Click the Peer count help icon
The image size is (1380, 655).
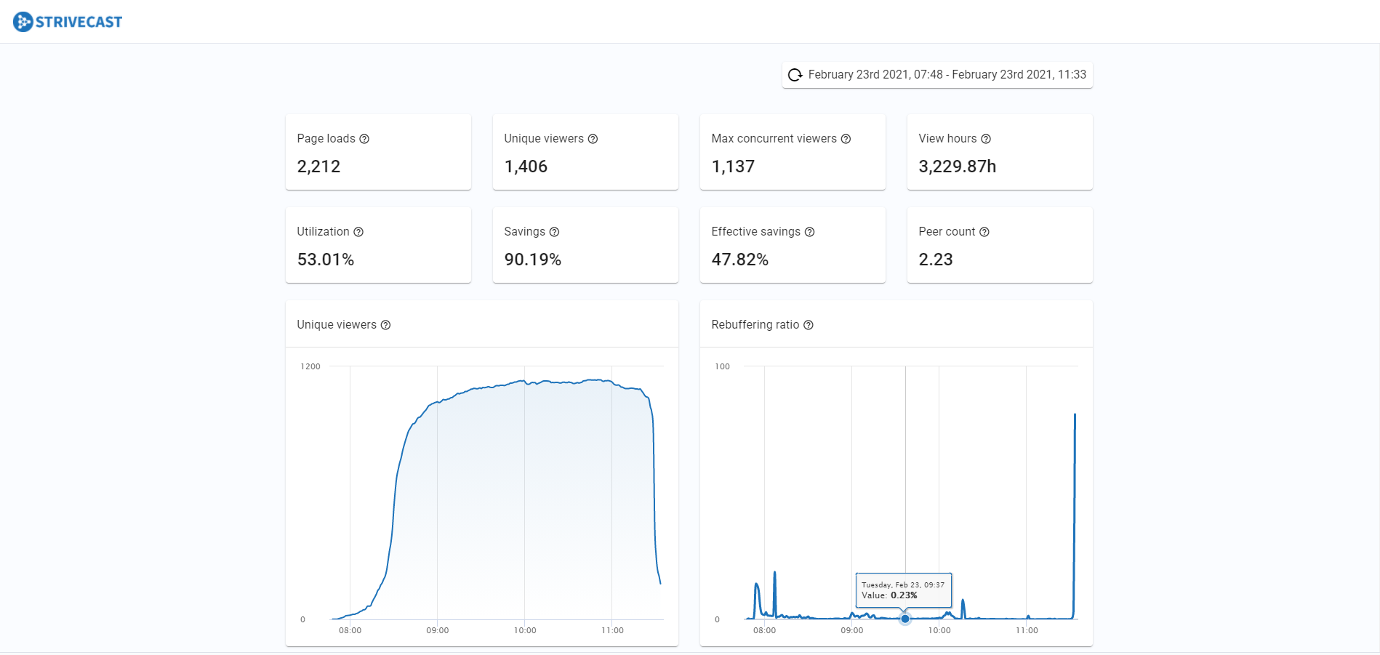(x=985, y=231)
